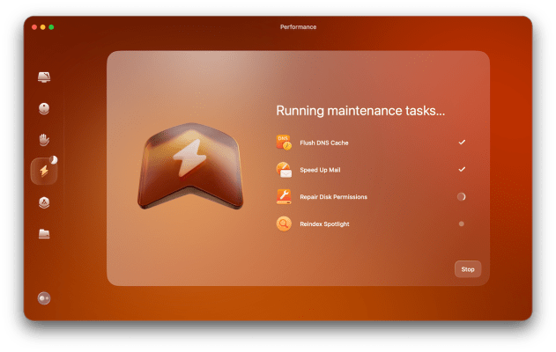Select the 'Reindex Spotlight' label

(x=324, y=224)
